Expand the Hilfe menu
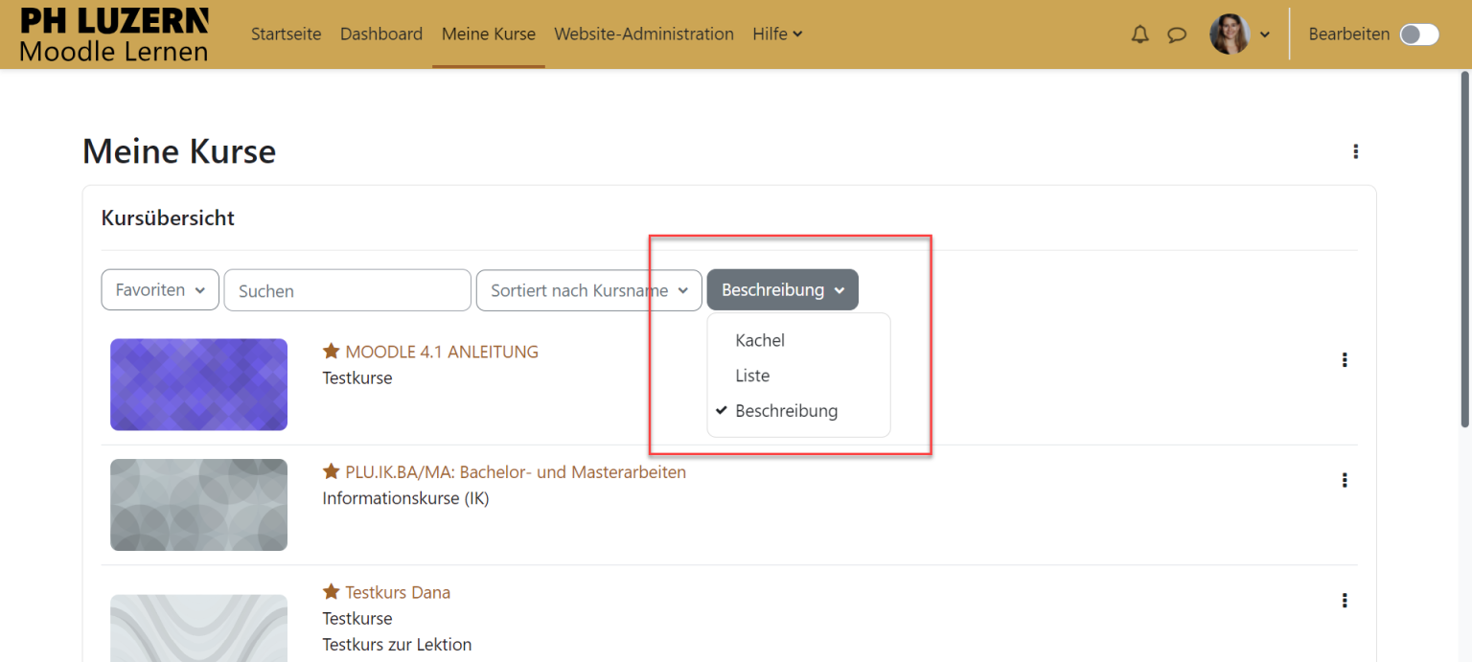 point(776,34)
